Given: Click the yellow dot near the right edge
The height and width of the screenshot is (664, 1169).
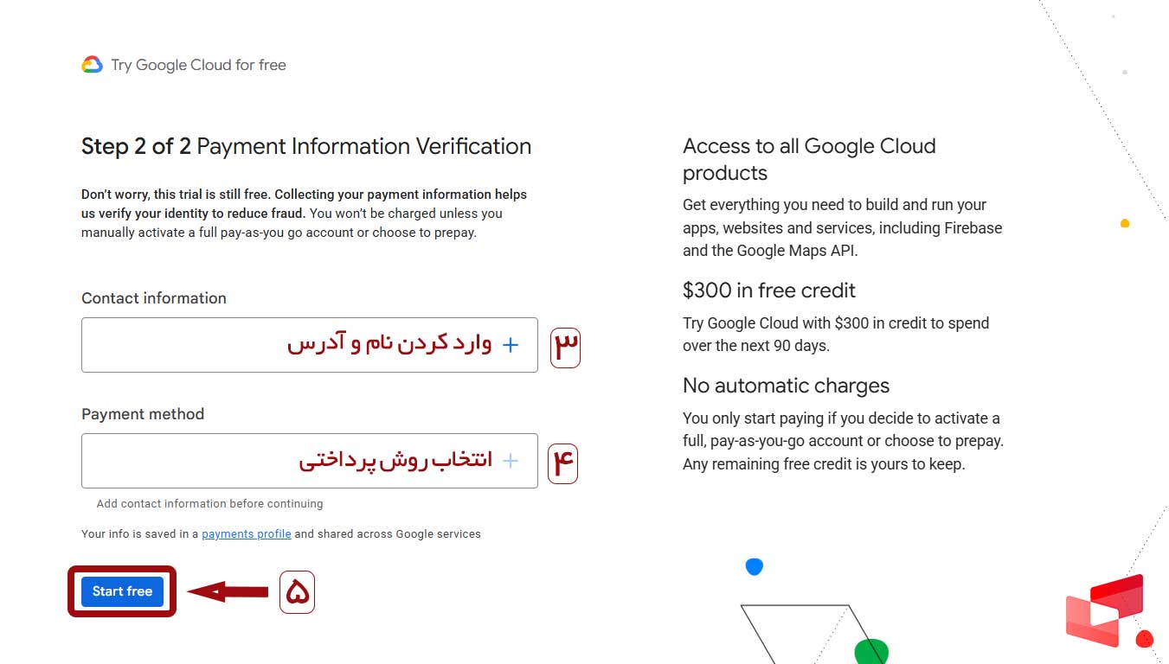Looking at the screenshot, I should pyautogui.click(x=1125, y=223).
